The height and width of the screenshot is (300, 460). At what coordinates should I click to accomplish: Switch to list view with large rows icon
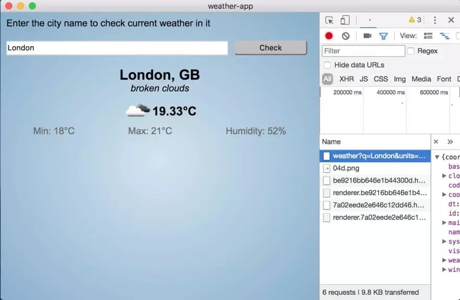click(428, 35)
